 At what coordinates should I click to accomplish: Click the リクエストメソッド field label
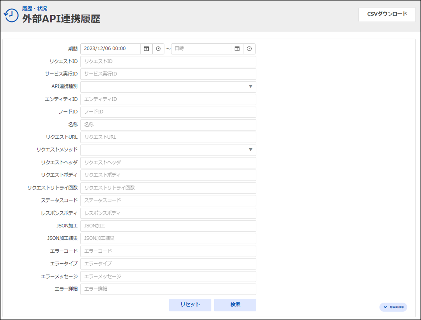57,149
